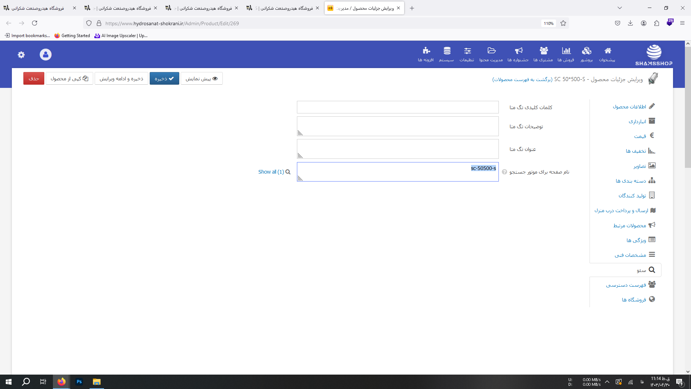Screen dimensions: 691x389
Task: Click the 110% zoom level indicator in address bar
Action: pos(548,23)
